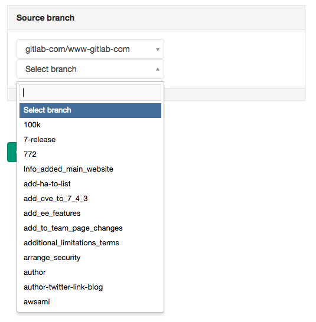Collapse the Select branch dropdown
316x322 pixels.
point(90,69)
